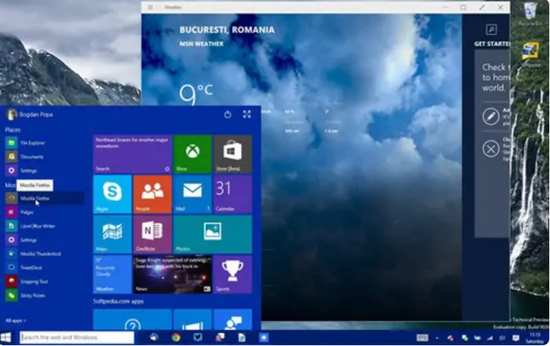Screen dimensions: 550x346
Task: Open the Xbox tile in Start menu
Action: 193,154
